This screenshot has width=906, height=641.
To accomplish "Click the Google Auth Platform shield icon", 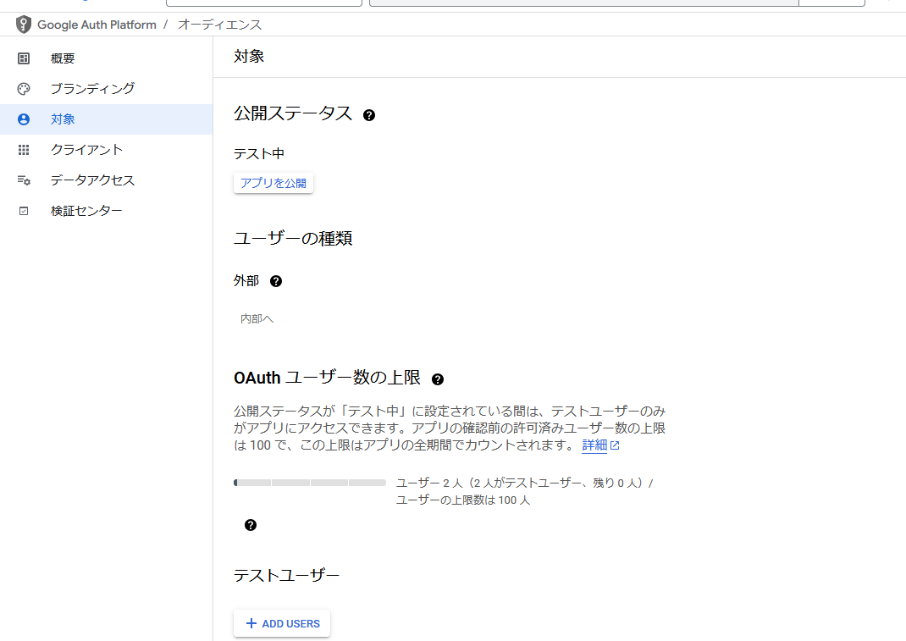I will (x=23, y=25).
